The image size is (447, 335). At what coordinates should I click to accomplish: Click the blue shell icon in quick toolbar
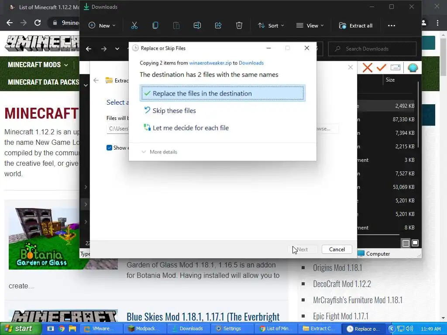413,68
